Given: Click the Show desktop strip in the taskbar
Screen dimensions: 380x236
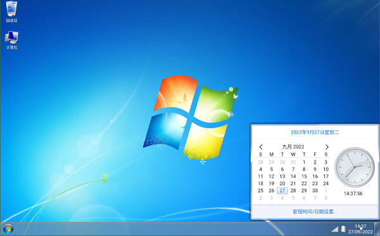Looking at the screenshot, I should pos(377,229).
